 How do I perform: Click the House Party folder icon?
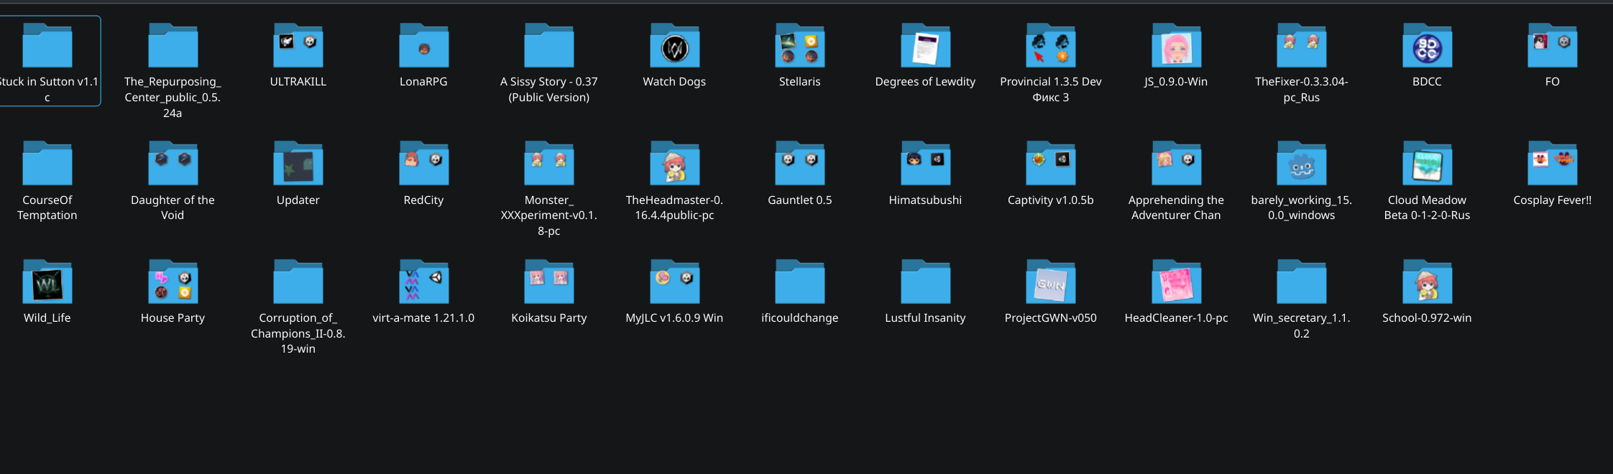(x=173, y=284)
